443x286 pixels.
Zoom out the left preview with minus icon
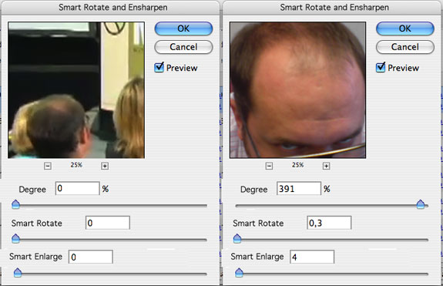coord(48,166)
